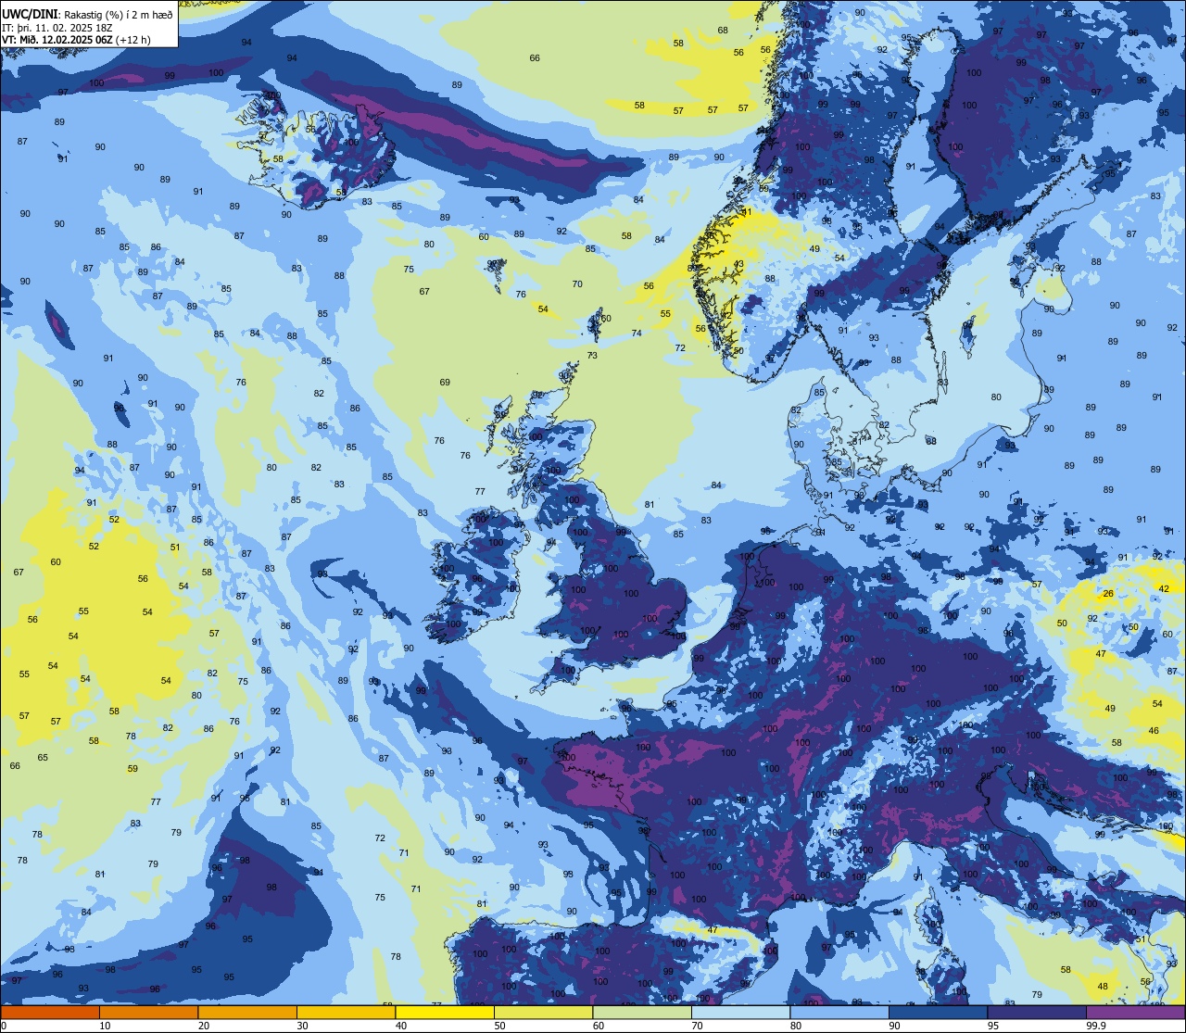The image size is (1186, 1033).
Task: Click the humidity value '73' on map
Action: pyautogui.click(x=592, y=356)
